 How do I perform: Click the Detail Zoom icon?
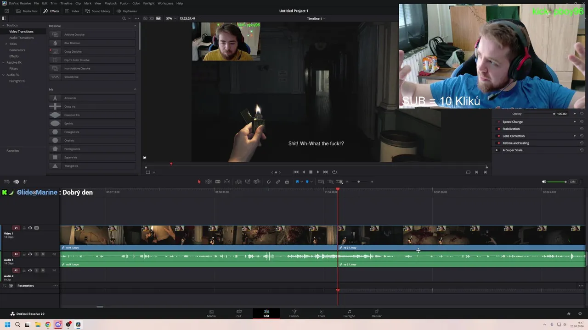pyautogui.click(x=331, y=182)
